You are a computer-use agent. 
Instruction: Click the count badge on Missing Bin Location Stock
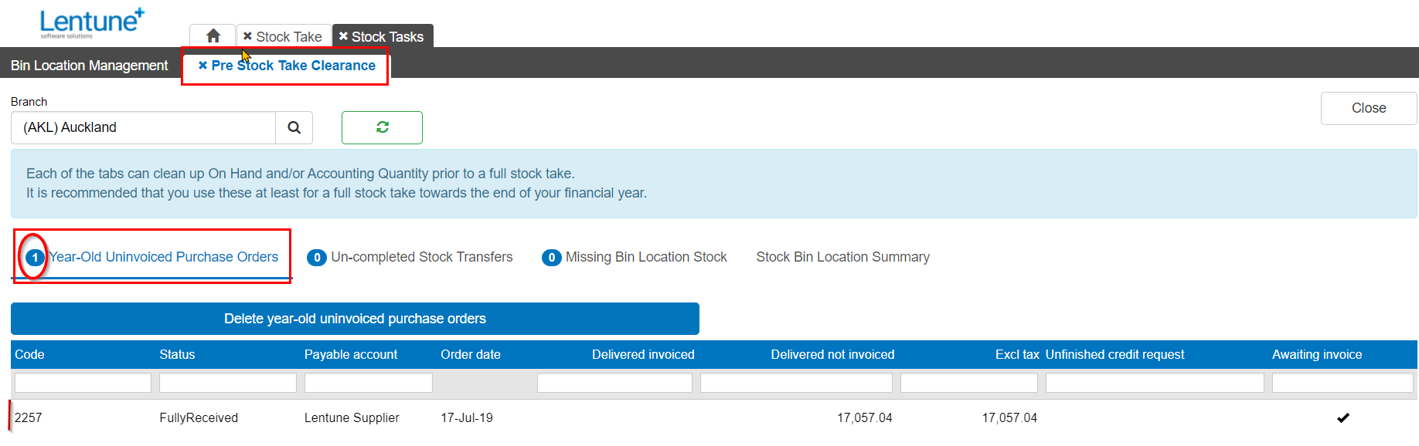[x=551, y=258]
